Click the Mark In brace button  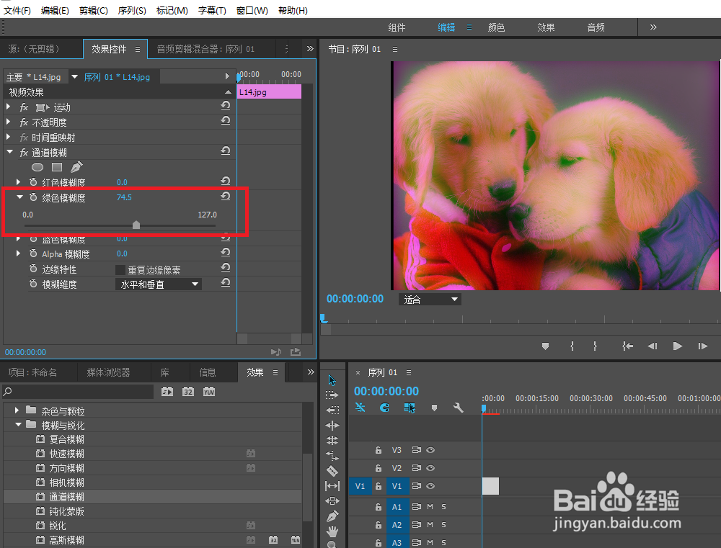[x=572, y=346]
